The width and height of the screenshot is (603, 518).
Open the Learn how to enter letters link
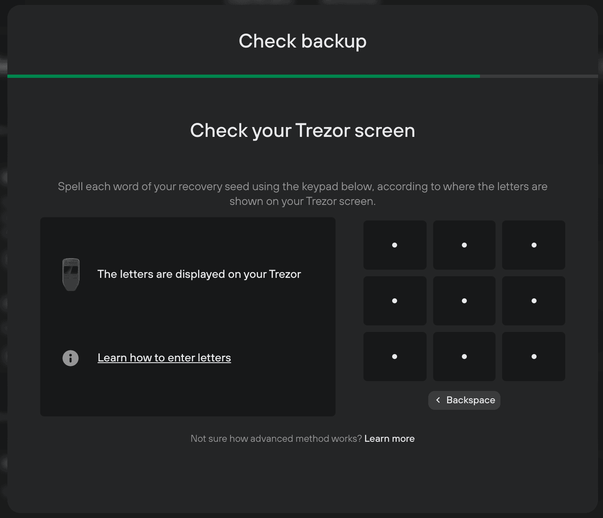[164, 358]
